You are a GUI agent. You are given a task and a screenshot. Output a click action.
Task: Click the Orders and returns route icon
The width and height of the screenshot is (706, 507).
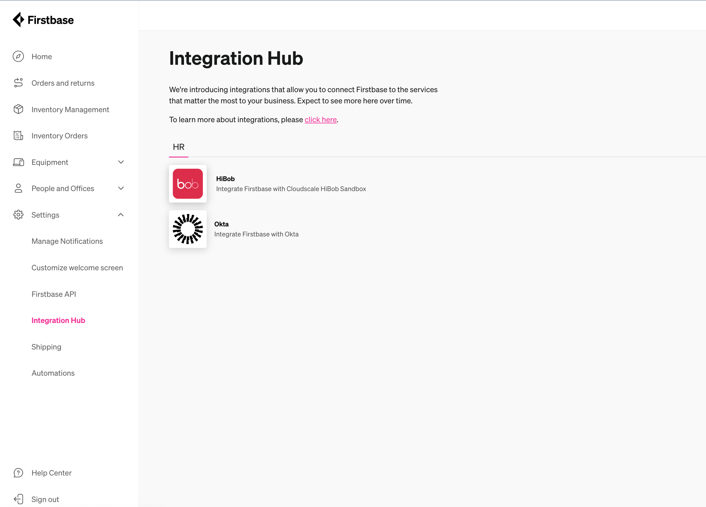point(18,83)
